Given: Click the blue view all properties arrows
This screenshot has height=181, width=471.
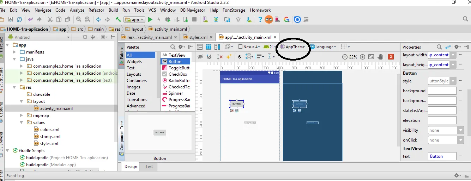Looking at the screenshot, I should [x=448, y=47].
